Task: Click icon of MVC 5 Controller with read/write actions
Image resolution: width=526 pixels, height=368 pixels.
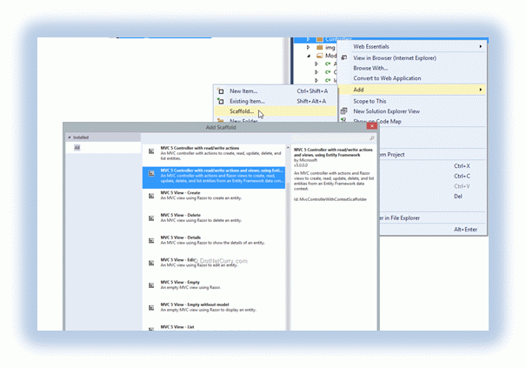Action: (151, 151)
